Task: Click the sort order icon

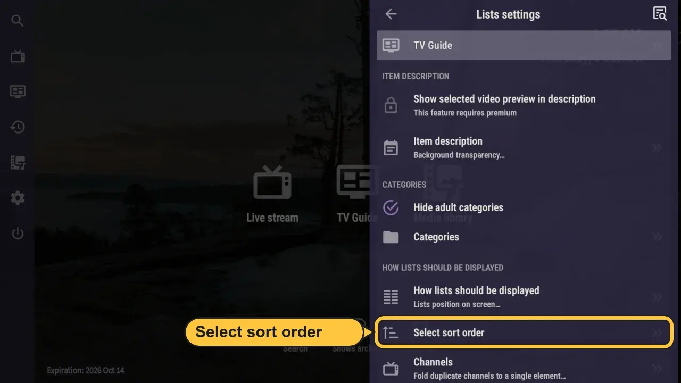Action: pyautogui.click(x=391, y=333)
